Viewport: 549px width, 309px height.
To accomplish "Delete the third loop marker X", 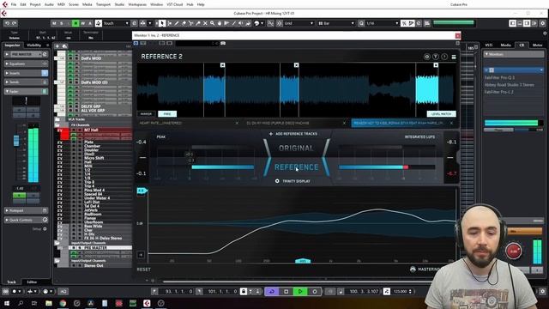I will [436, 65].
